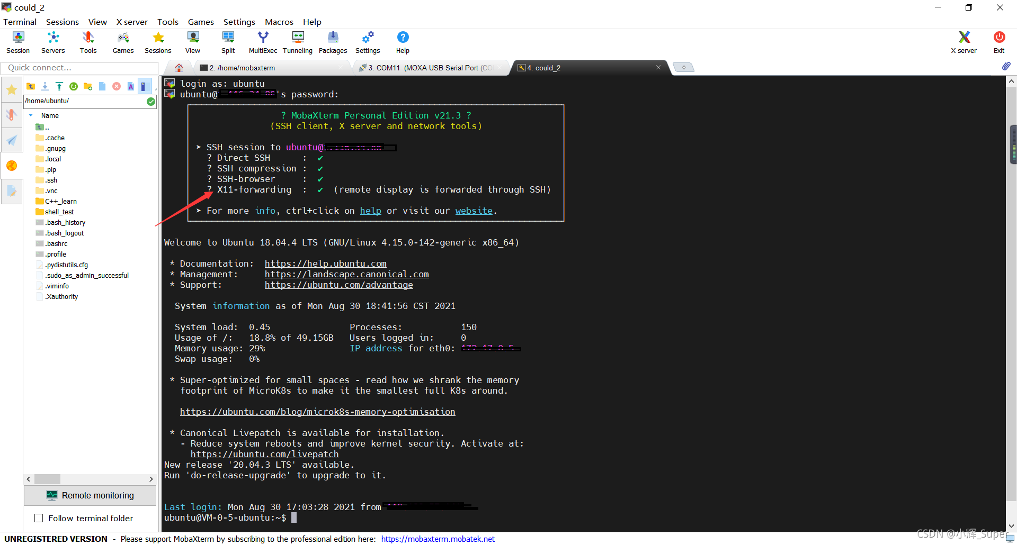
Task: Click the upload to current folder icon
Action: pyautogui.click(x=59, y=86)
